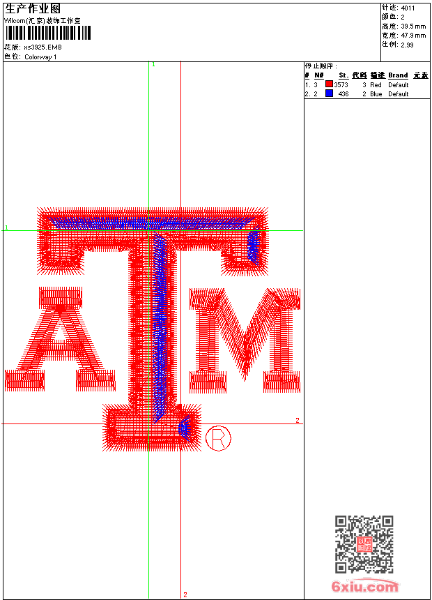432x600 pixels.
Task: Click the QR code image
Action: tap(364, 544)
